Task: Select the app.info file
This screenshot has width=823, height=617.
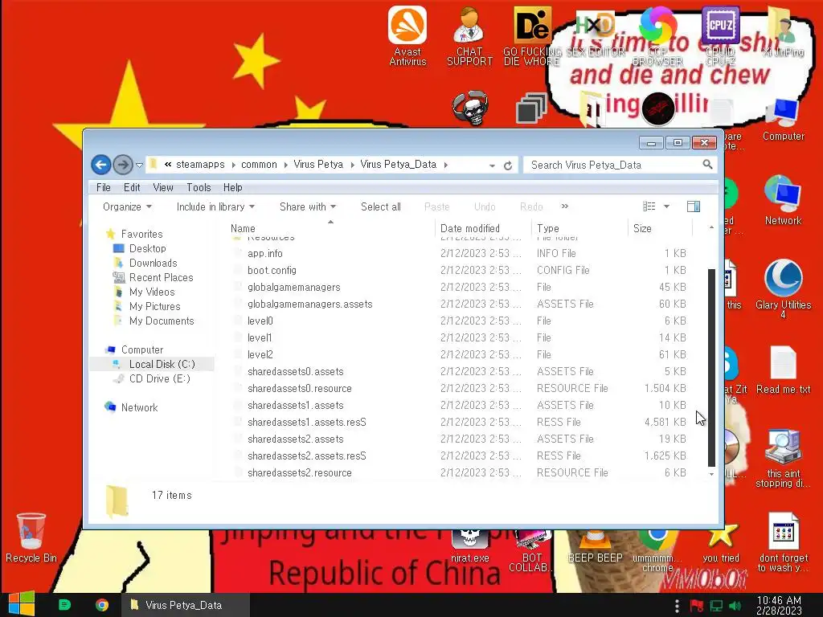Action: pyautogui.click(x=265, y=253)
